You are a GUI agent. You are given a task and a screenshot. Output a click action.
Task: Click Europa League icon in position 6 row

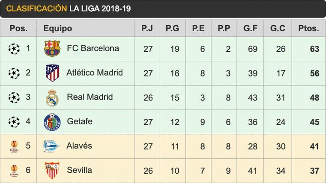[x=14, y=170]
